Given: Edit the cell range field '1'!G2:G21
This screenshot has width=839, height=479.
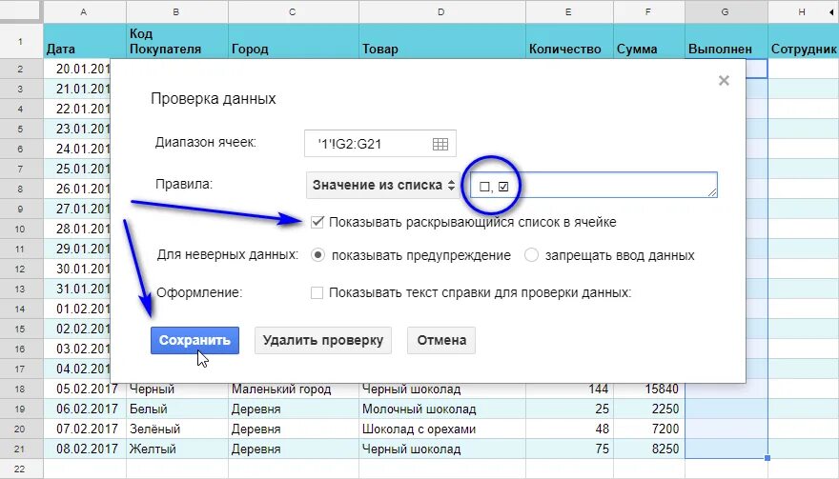Looking at the screenshot, I should [x=379, y=143].
